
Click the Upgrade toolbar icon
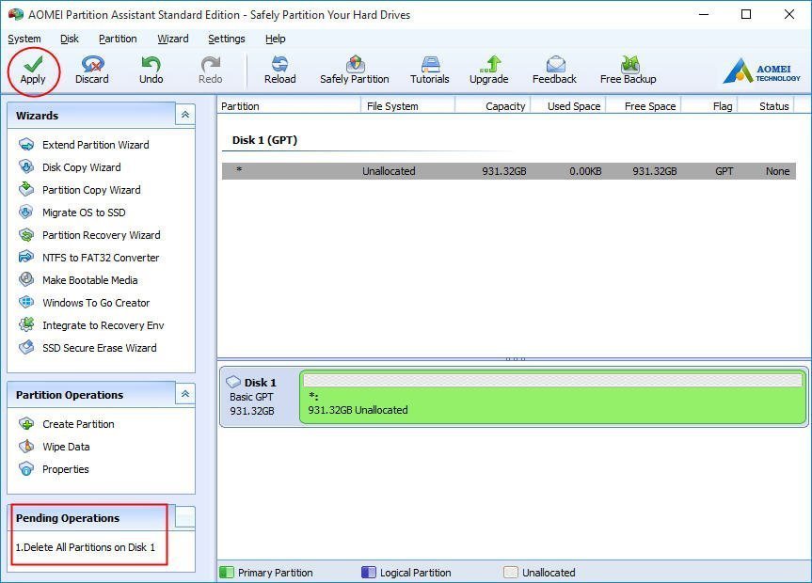point(489,71)
